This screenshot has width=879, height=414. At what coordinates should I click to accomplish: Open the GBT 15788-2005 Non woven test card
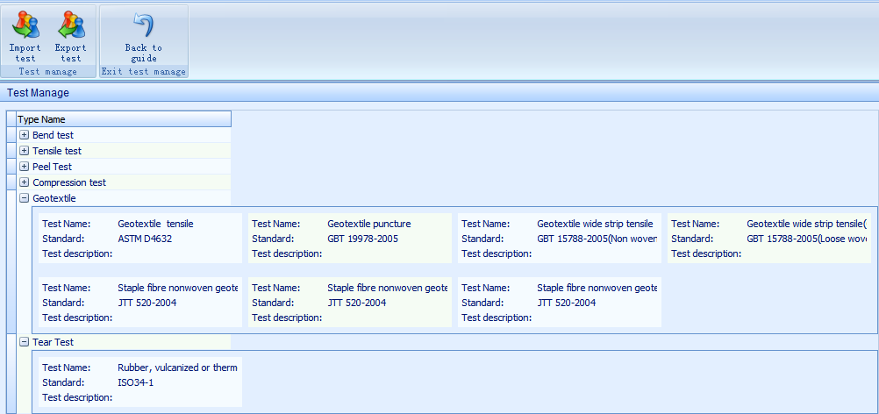click(x=558, y=239)
